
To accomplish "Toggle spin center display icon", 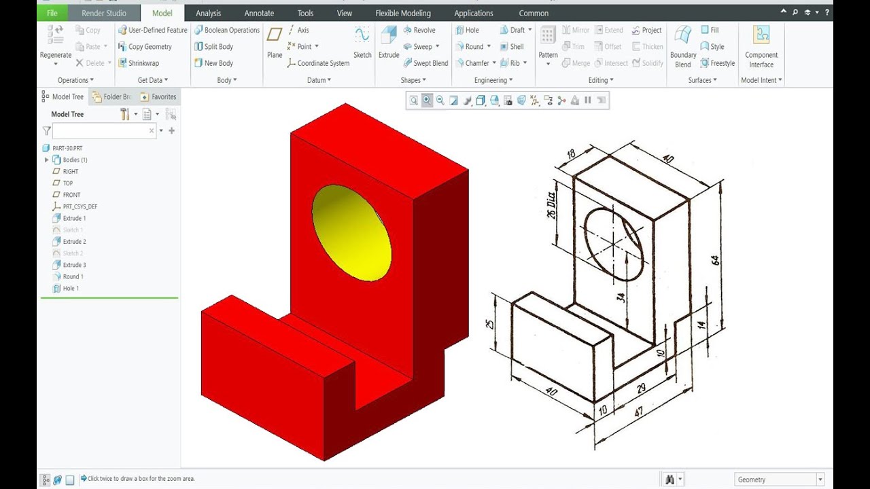I will pos(561,101).
